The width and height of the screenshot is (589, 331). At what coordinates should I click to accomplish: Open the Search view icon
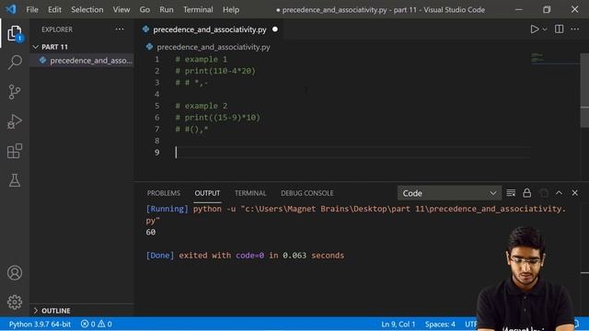15,63
